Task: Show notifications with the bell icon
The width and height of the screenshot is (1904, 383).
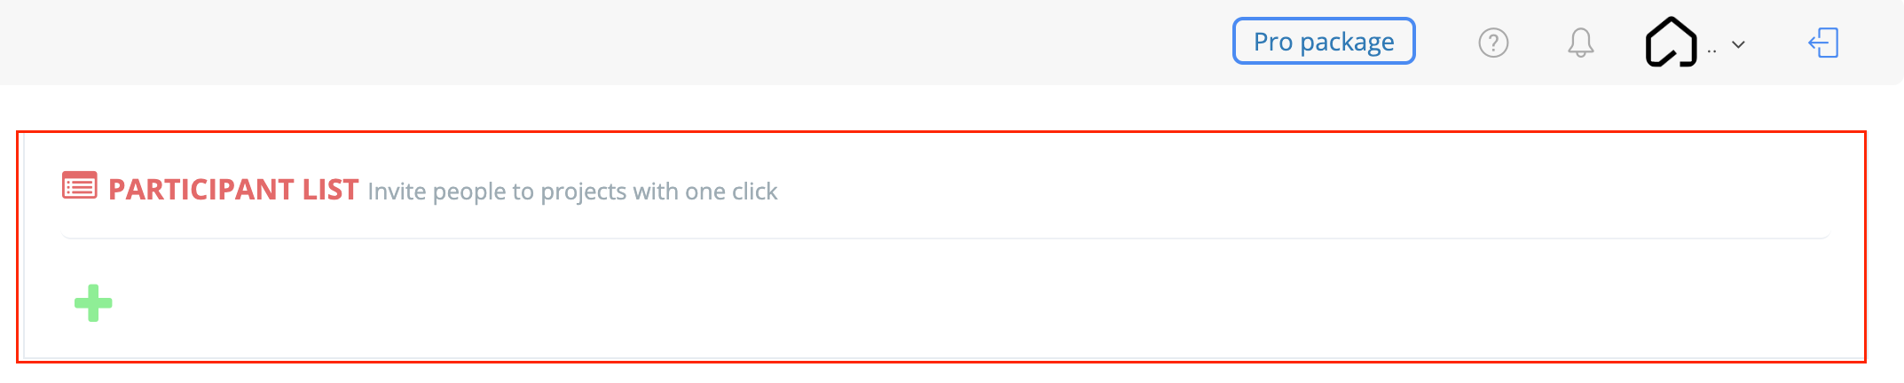Action: 1580,43
